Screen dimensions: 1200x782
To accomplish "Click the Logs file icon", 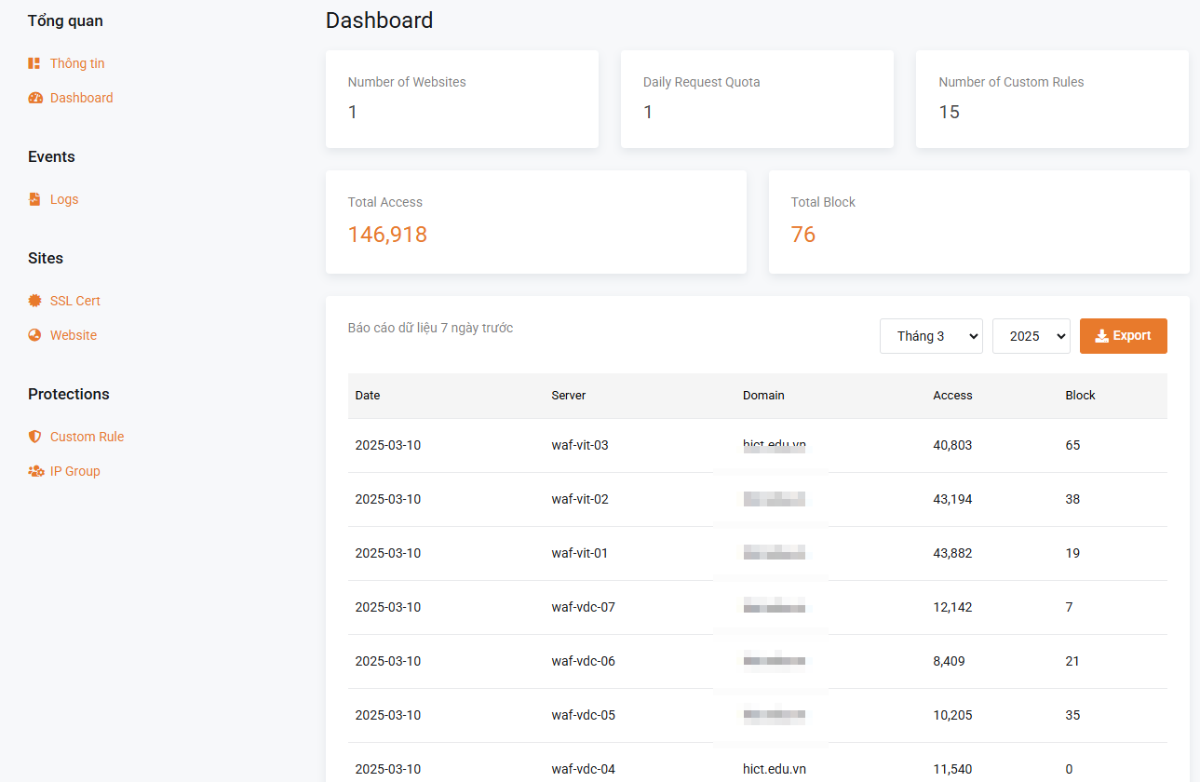I will 34,199.
